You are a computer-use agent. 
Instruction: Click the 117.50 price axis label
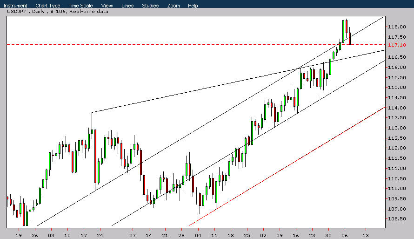click(397, 37)
